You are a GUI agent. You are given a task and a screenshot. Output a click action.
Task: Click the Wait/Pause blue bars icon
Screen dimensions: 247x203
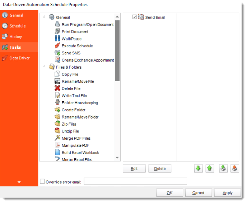[57, 38]
